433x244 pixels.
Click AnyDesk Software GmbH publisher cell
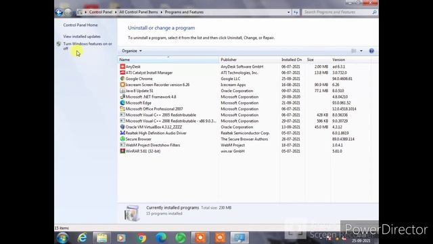[x=242, y=66]
